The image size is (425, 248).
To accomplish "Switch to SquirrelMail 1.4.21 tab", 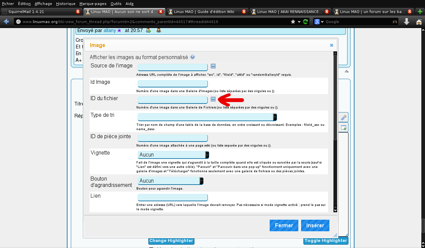I will pos(41,11).
